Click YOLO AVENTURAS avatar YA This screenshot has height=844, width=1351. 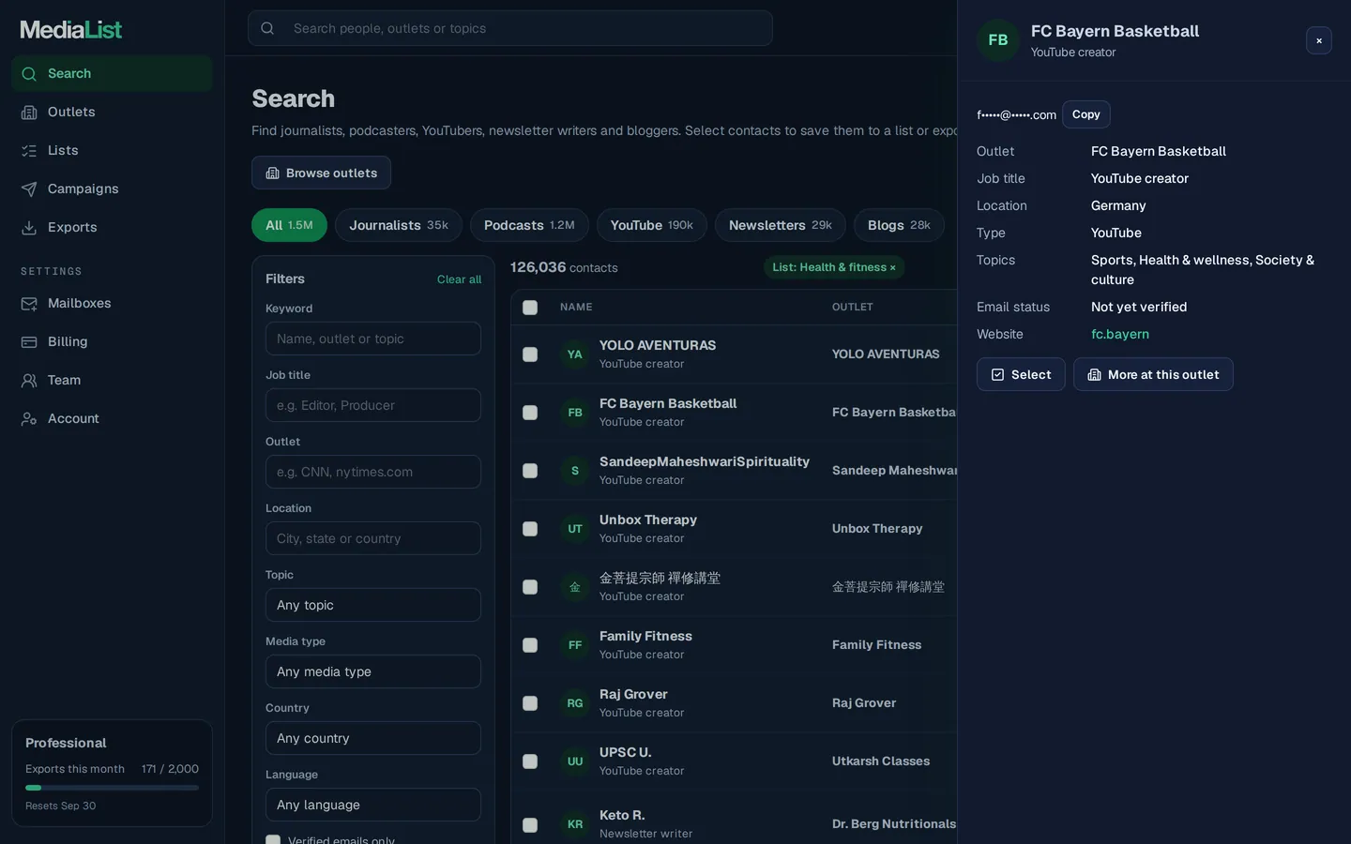(575, 354)
